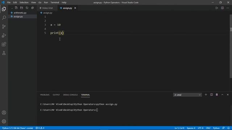
Task: Close the terminal panel
Action: (228, 95)
